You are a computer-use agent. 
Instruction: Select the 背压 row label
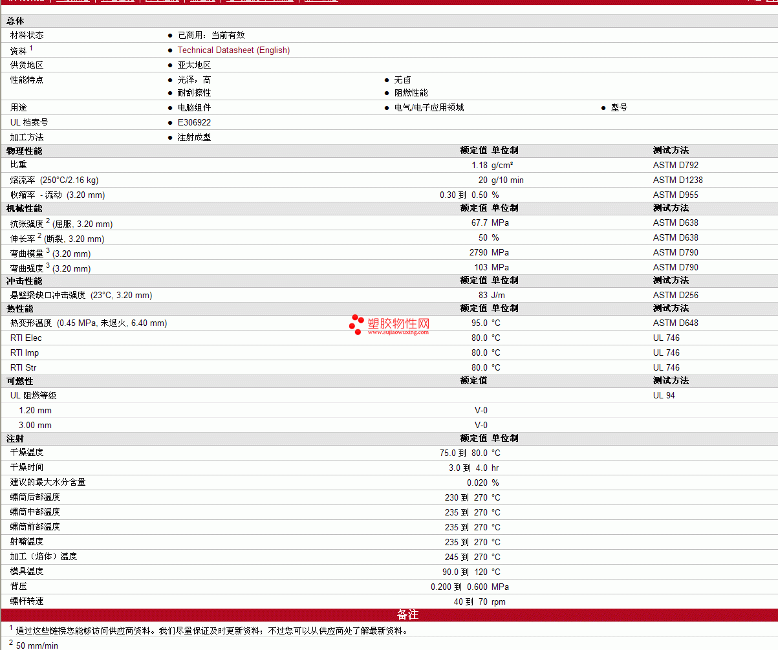[19, 587]
